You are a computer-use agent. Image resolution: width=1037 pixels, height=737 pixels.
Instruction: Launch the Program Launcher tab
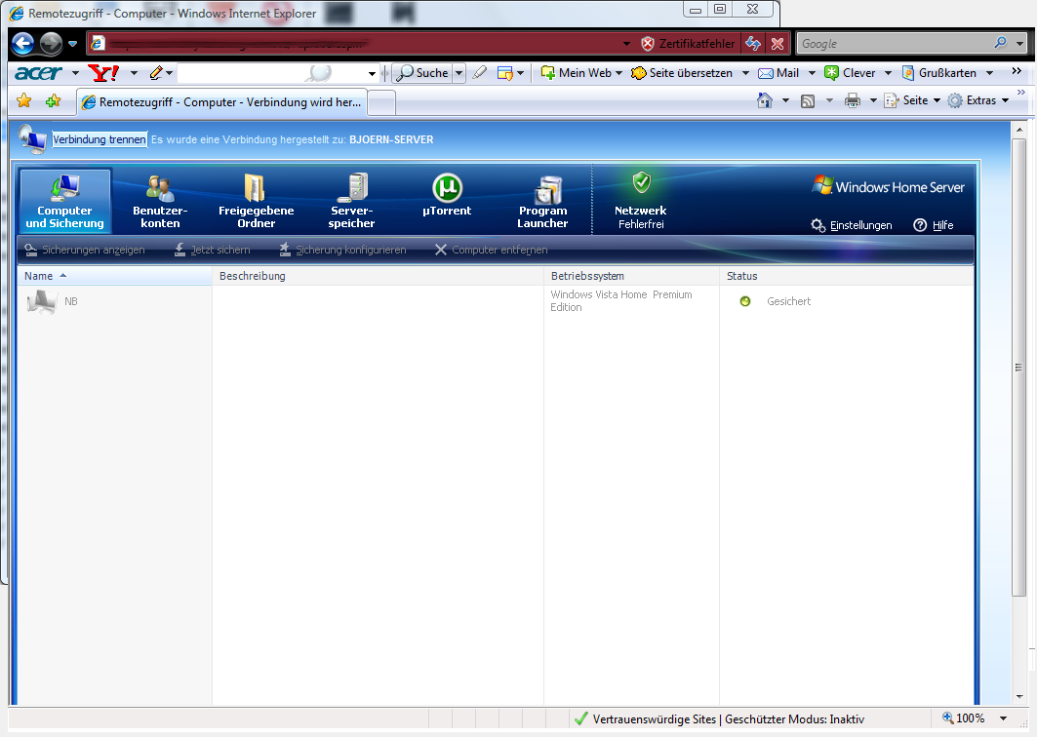542,202
